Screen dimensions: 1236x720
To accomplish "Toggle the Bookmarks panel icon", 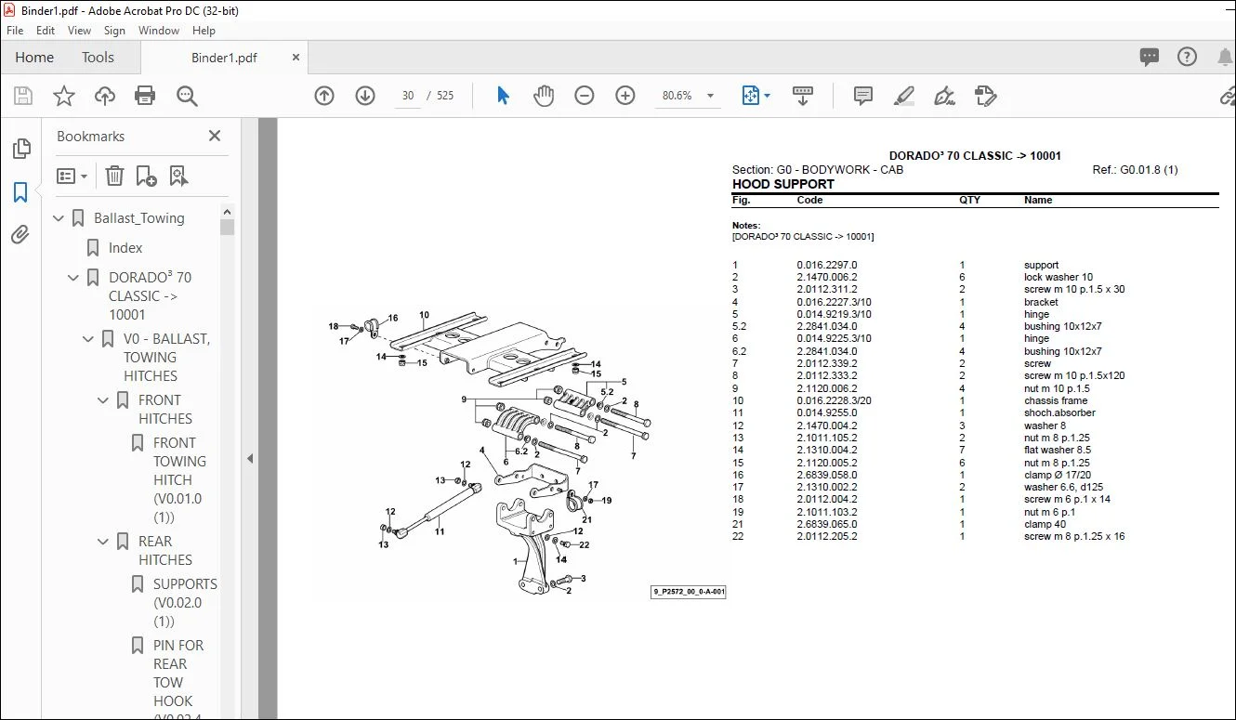I will pyautogui.click(x=20, y=192).
